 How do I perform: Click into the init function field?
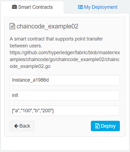point(65,95)
